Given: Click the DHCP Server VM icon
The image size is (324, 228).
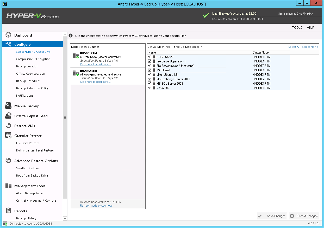Looking at the screenshot, I should [x=154, y=57].
